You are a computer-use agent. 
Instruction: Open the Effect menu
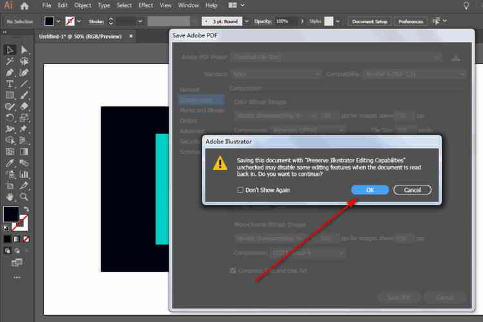(x=146, y=5)
